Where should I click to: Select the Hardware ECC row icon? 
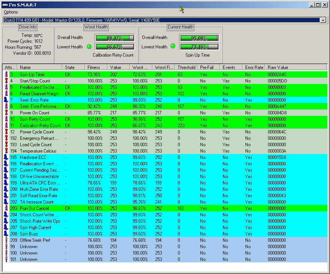(x=6, y=157)
